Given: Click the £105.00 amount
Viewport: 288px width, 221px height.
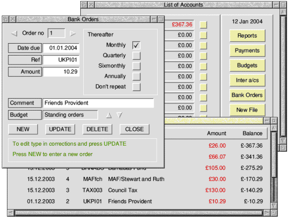Looking at the screenshot, I should tap(216, 168).
